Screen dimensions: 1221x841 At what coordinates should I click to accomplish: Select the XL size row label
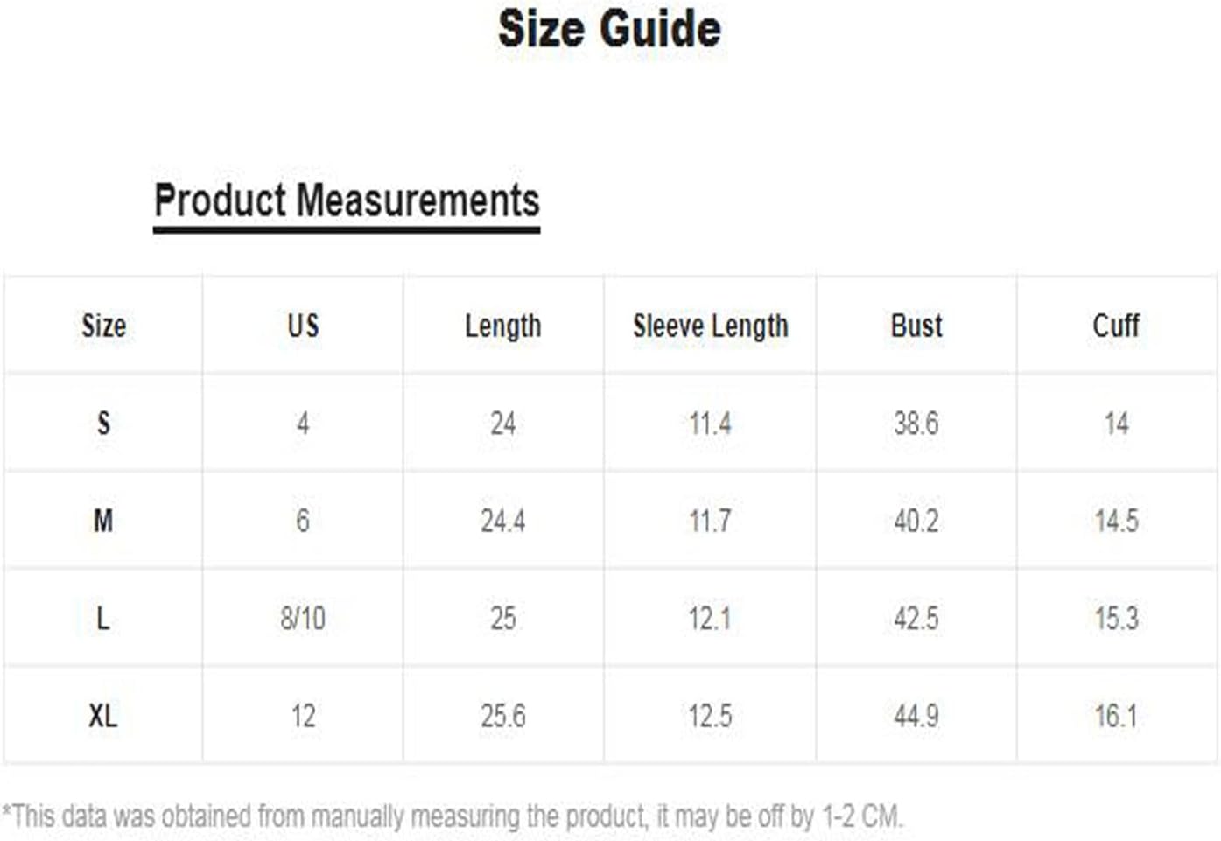coord(102,716)
